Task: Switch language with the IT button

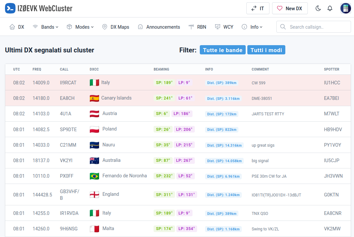Action: pos(258,8)
